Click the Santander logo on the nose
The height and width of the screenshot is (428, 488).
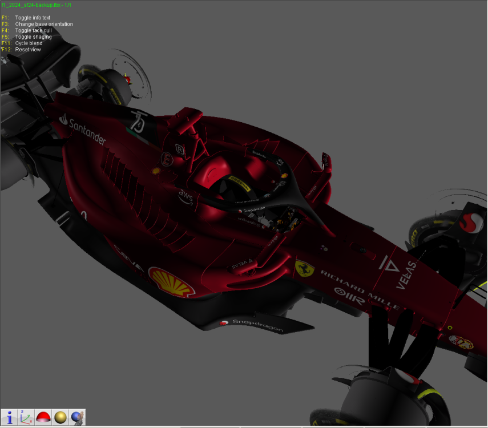(x=84, y=131)
